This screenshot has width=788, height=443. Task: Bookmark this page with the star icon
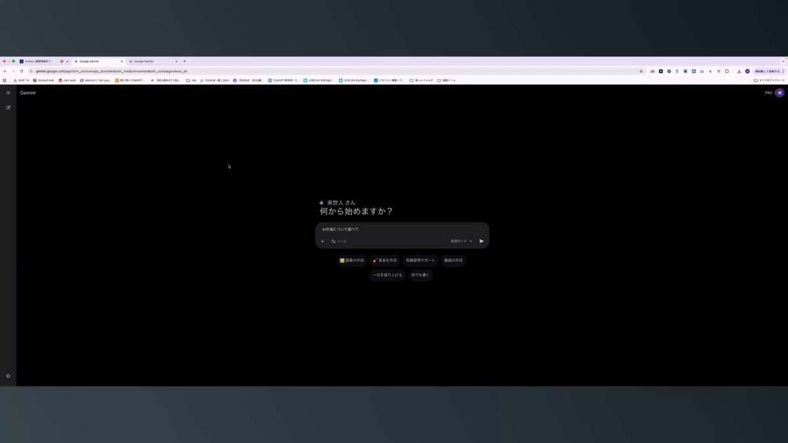pyautogui.click(x=641, y=71)
